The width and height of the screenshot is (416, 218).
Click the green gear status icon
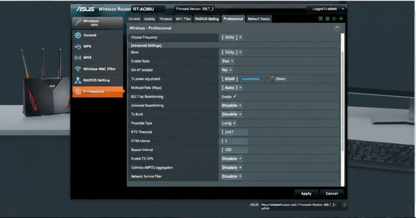click(327, 19)
